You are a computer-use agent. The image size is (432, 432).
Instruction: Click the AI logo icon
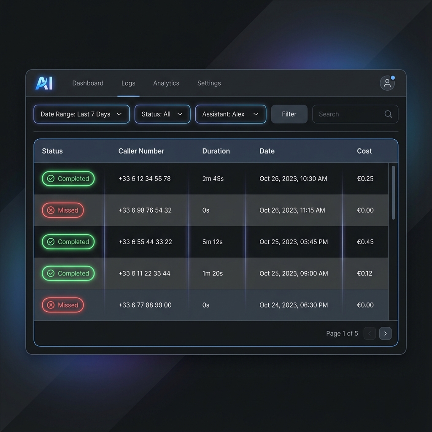click(x=44, y=83)
